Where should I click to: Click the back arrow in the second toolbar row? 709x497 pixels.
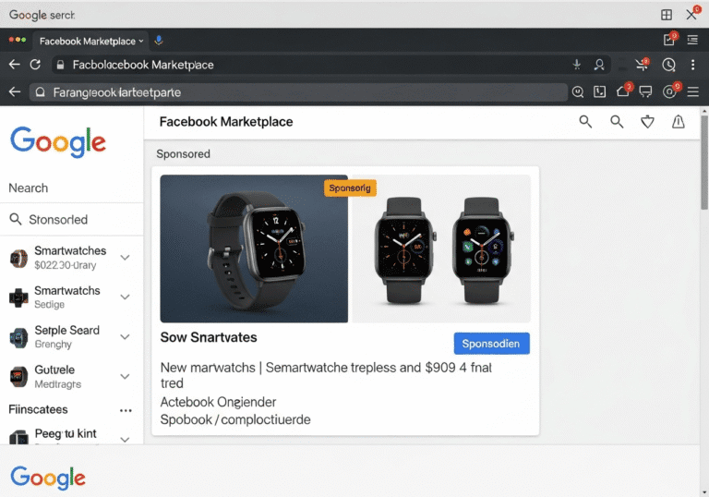(15, 92)
